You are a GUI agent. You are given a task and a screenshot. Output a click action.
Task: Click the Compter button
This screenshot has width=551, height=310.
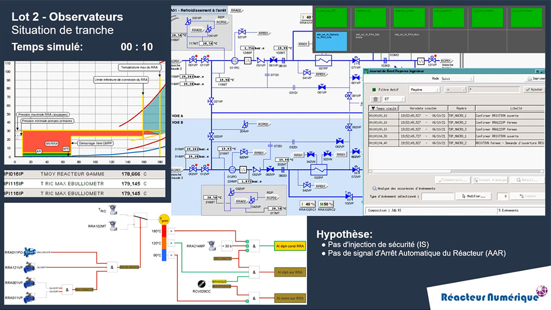(527, 196)
